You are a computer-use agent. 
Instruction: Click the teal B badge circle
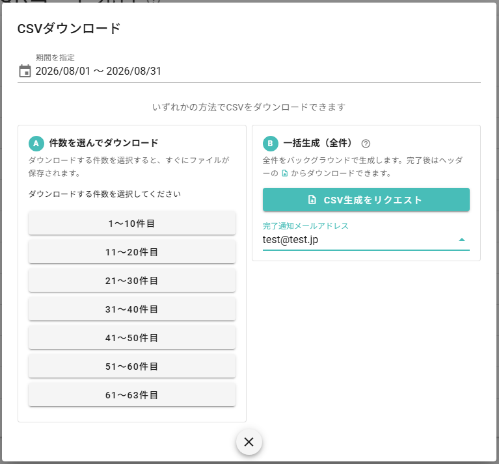coord(270,144)
